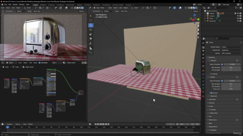This screenshot has height=136, width=243.
Task: Open the File menu
Action: [6, 5]
